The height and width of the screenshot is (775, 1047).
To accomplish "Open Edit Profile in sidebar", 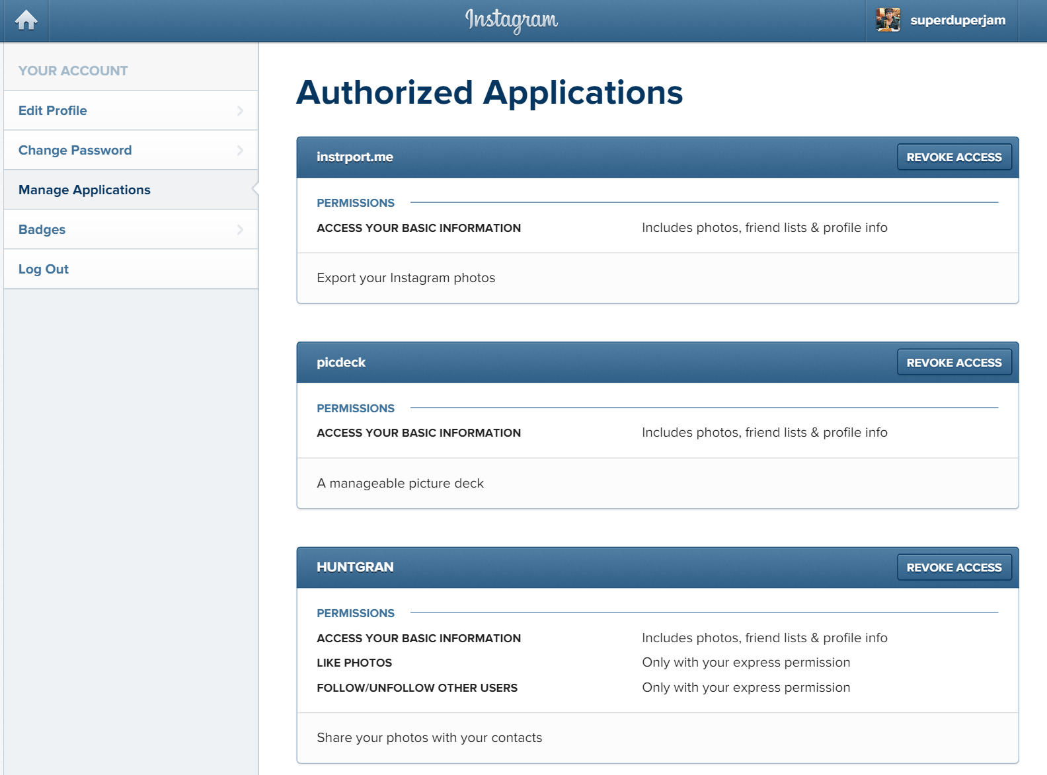I will point(53,110).
